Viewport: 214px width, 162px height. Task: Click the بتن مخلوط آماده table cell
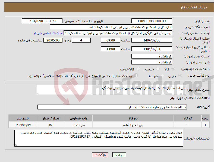pos(133,125)
